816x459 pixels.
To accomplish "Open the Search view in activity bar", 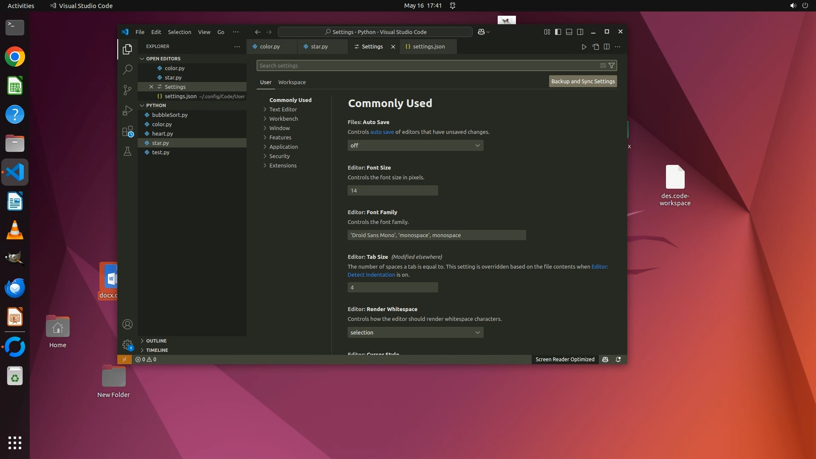I will point(127,69).
